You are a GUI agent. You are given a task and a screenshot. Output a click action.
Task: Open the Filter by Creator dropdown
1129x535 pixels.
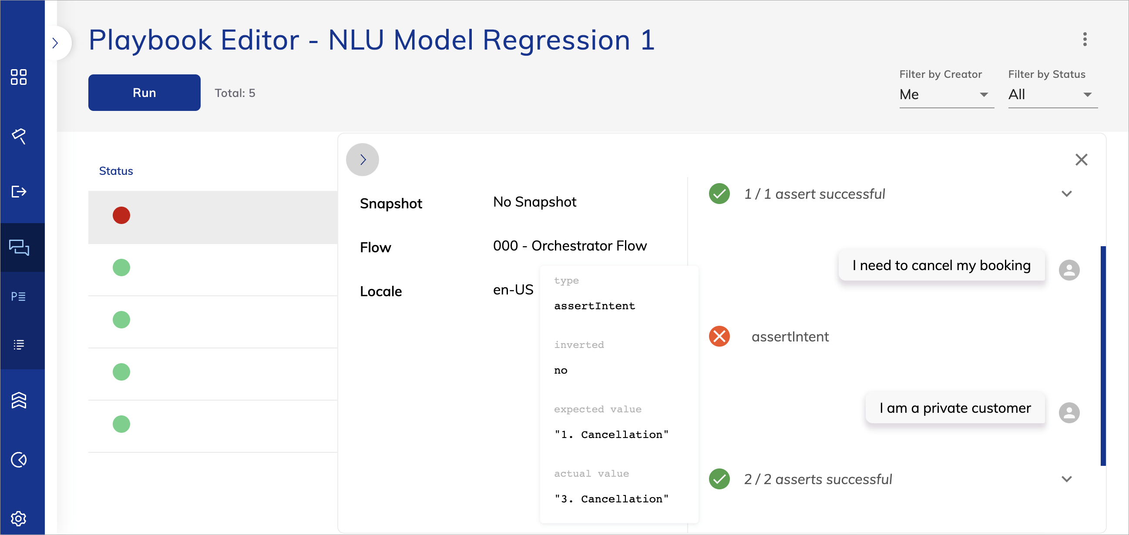point(947,94)
